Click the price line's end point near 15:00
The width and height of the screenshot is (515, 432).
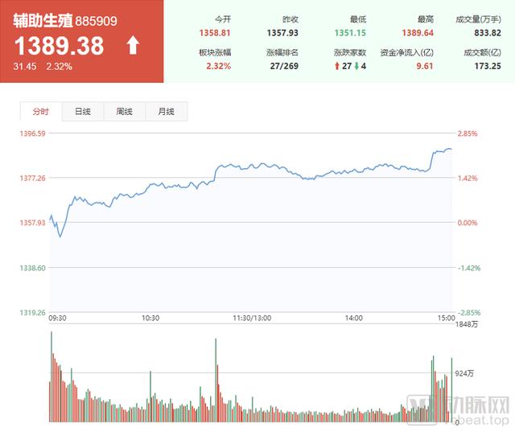[451, 149]
